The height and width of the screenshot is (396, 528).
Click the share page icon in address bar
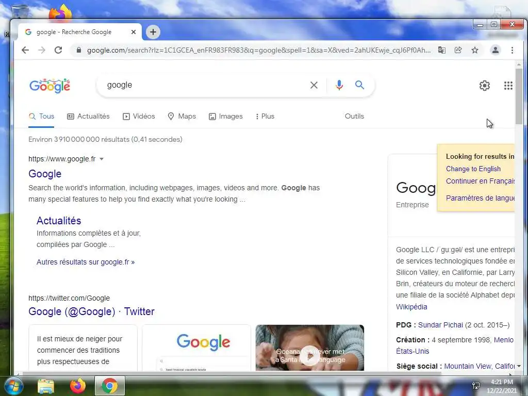[458, 50]
